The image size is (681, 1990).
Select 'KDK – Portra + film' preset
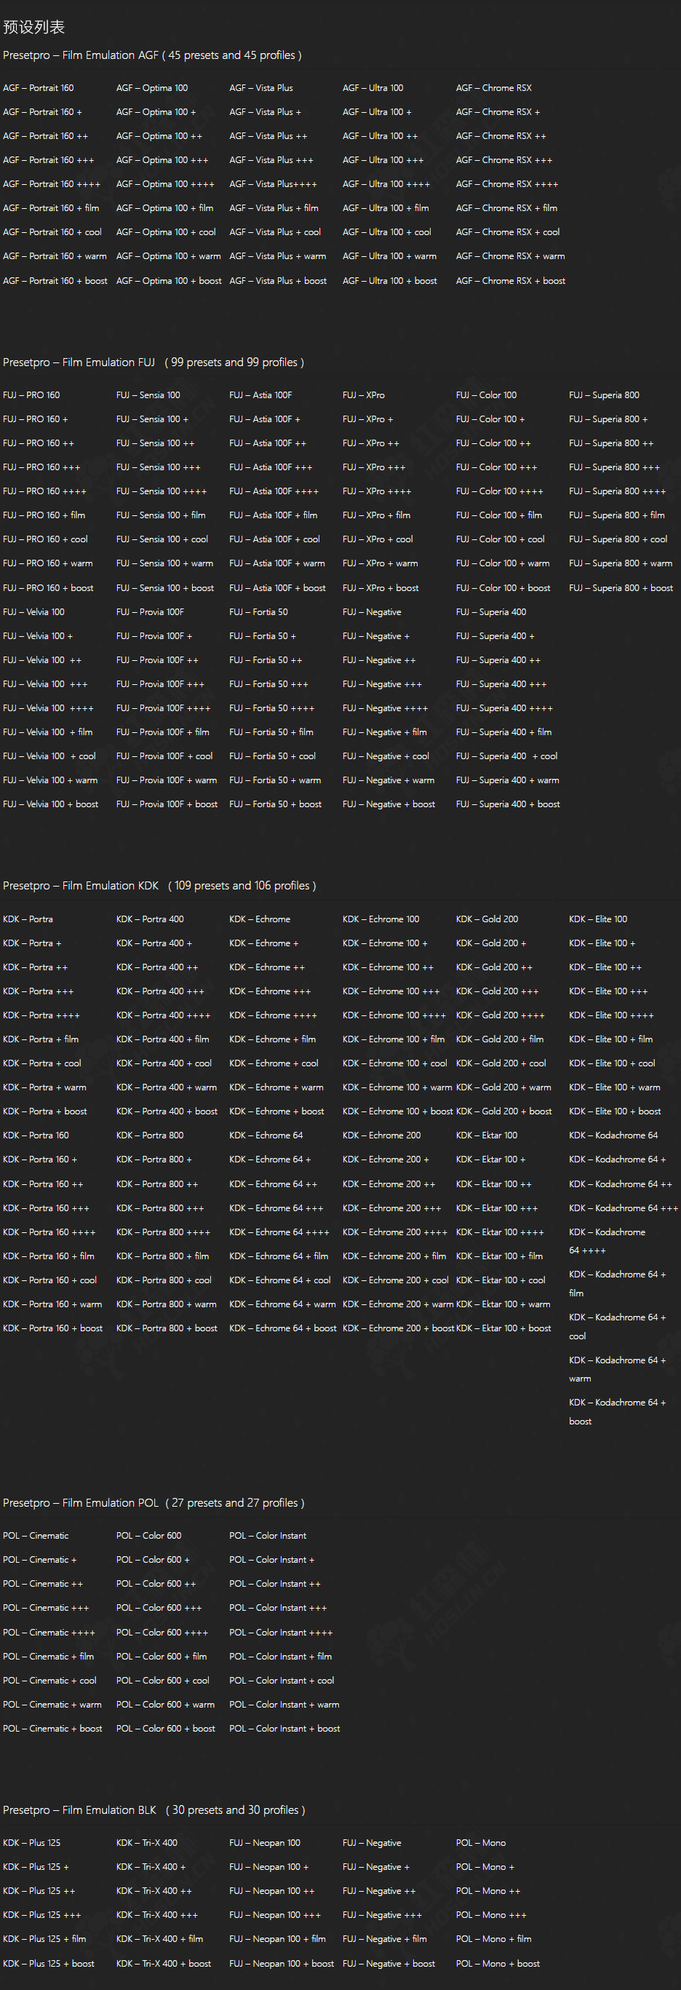tap(41, 1039)
